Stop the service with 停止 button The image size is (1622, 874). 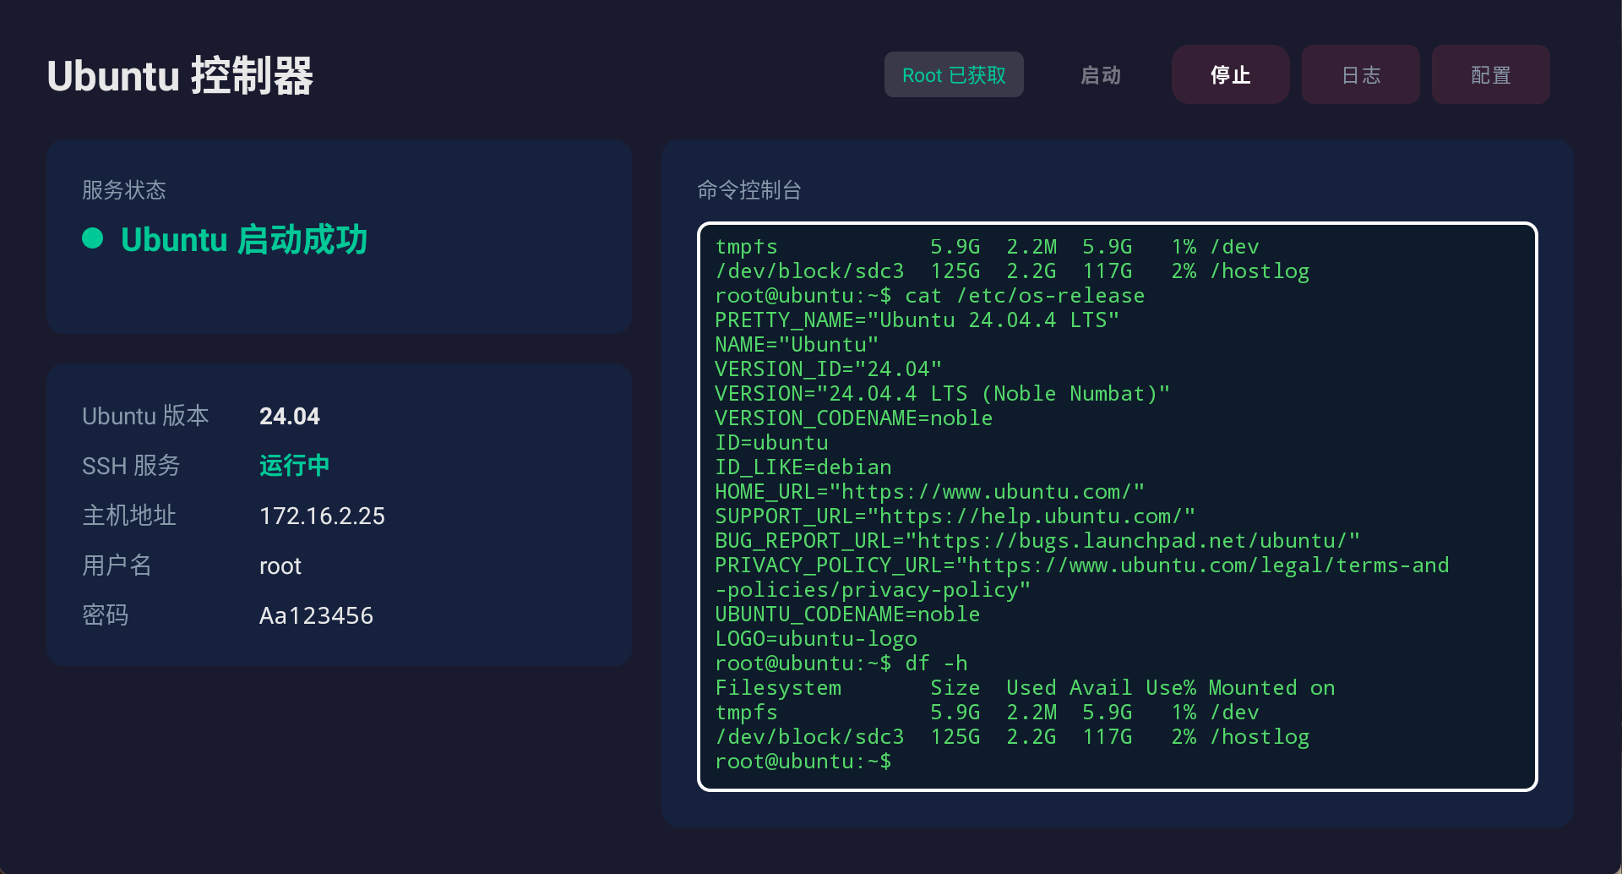[x=1231, y=74]
